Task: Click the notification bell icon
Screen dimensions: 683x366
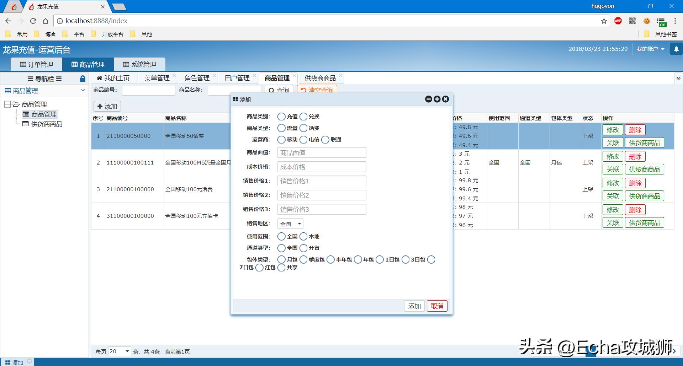Action: point(676,49)
